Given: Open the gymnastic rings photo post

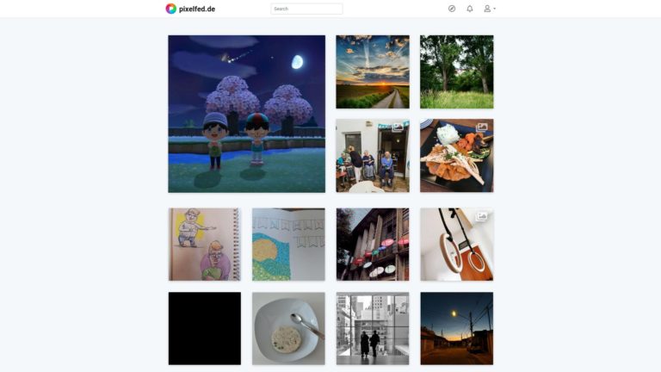Looking at the screenshot, I should tap(456, 245).
